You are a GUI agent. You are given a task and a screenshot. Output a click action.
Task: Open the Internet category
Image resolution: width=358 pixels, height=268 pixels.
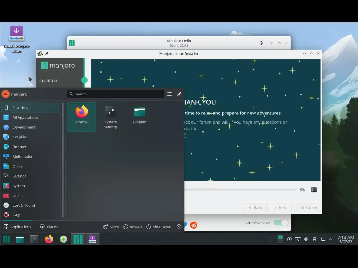pos(31,147)
